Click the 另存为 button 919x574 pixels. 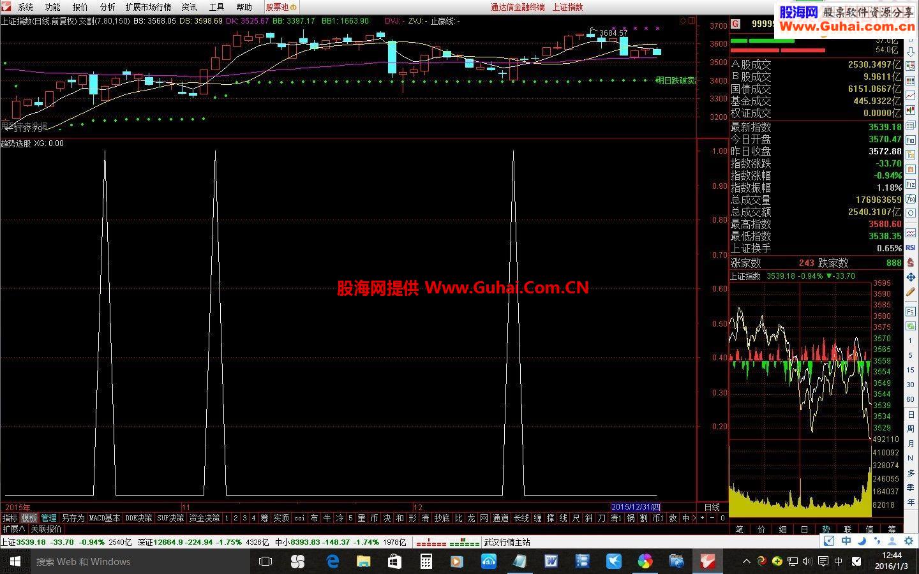pyautogui.click(x=73, y=518)
